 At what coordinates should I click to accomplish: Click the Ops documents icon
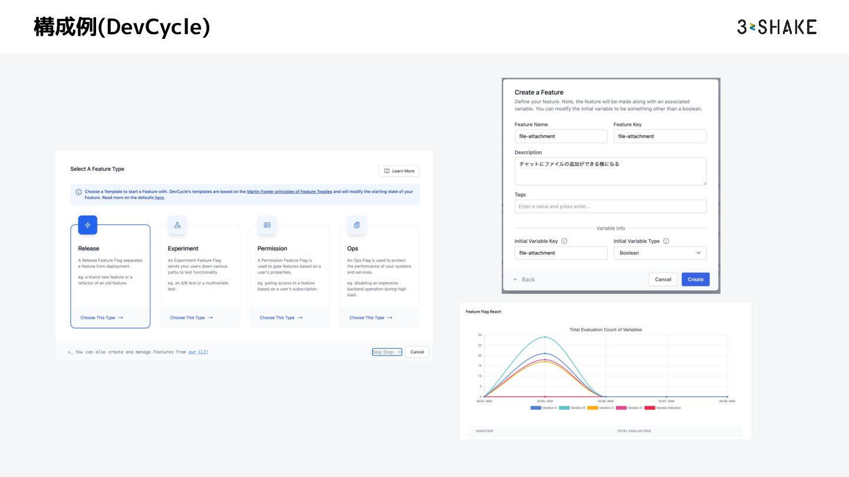[x=357, y=225]
